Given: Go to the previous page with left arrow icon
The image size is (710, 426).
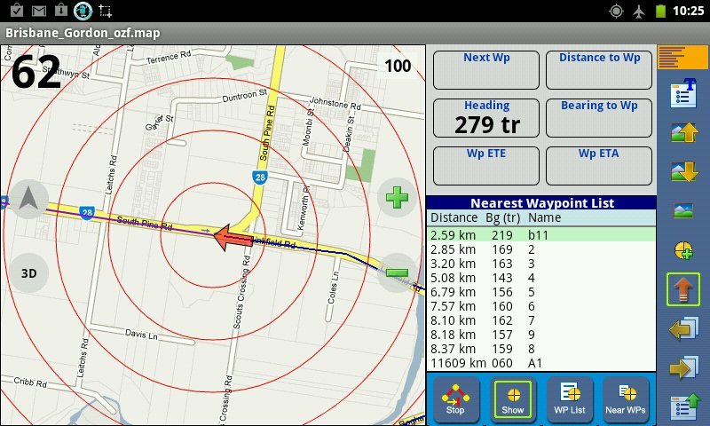Looking at the screenshot, I should [684, 329].
